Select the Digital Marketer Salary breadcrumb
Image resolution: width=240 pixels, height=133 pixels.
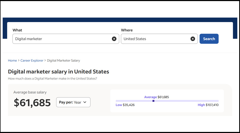(x=63, y=61)
